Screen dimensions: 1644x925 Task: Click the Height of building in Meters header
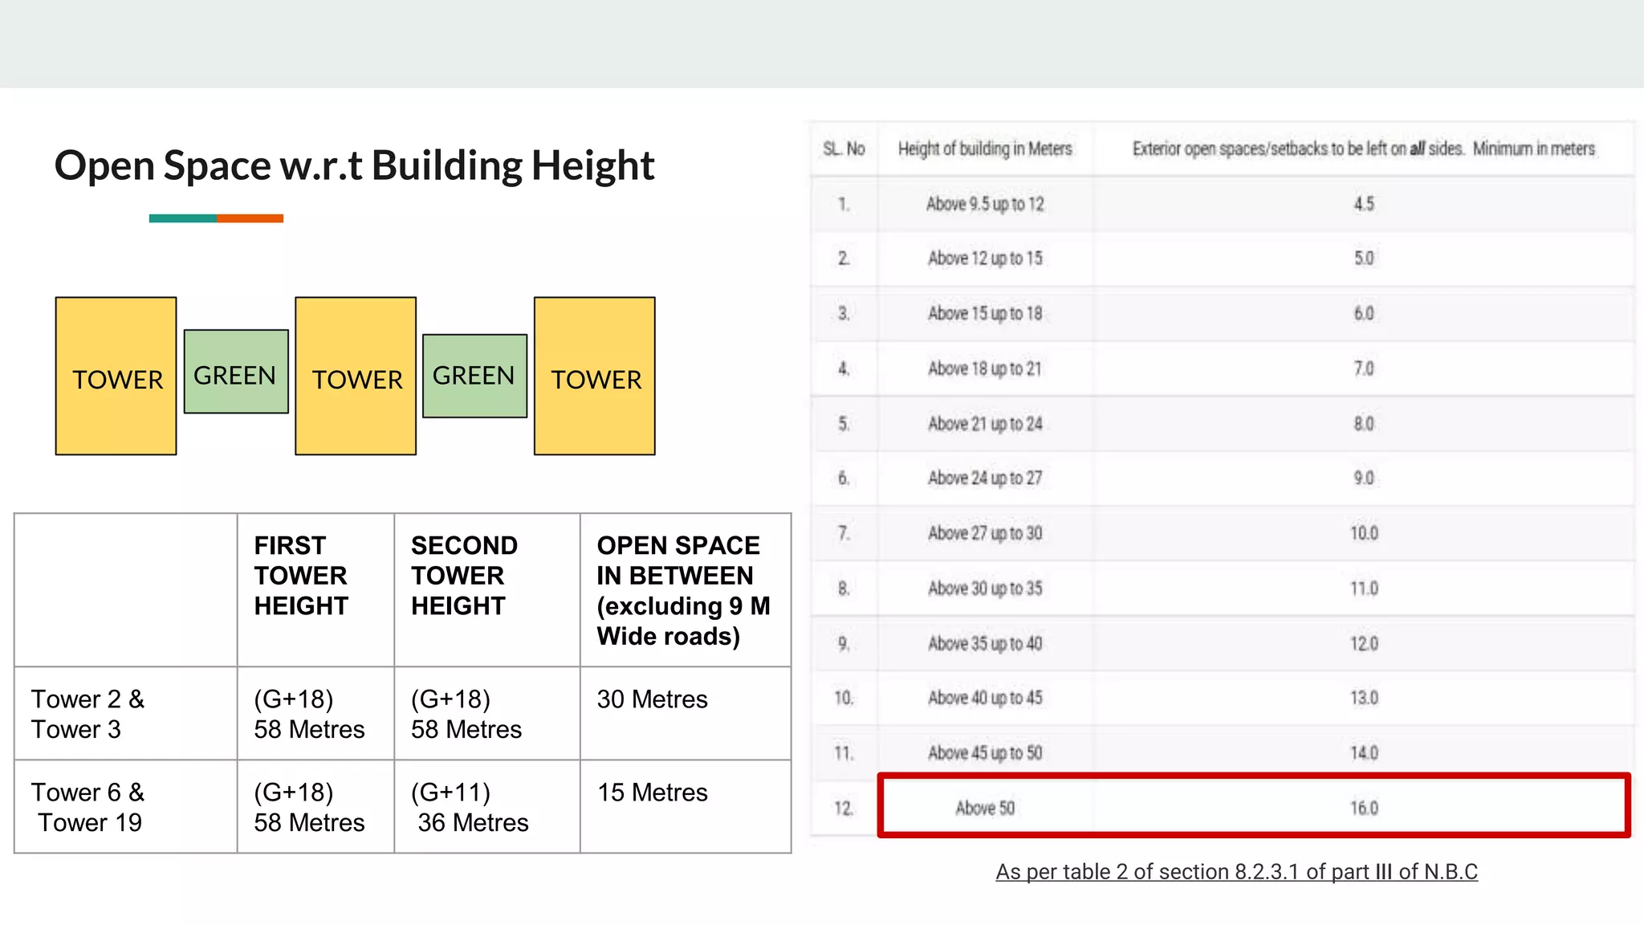[x=985, y=149]
